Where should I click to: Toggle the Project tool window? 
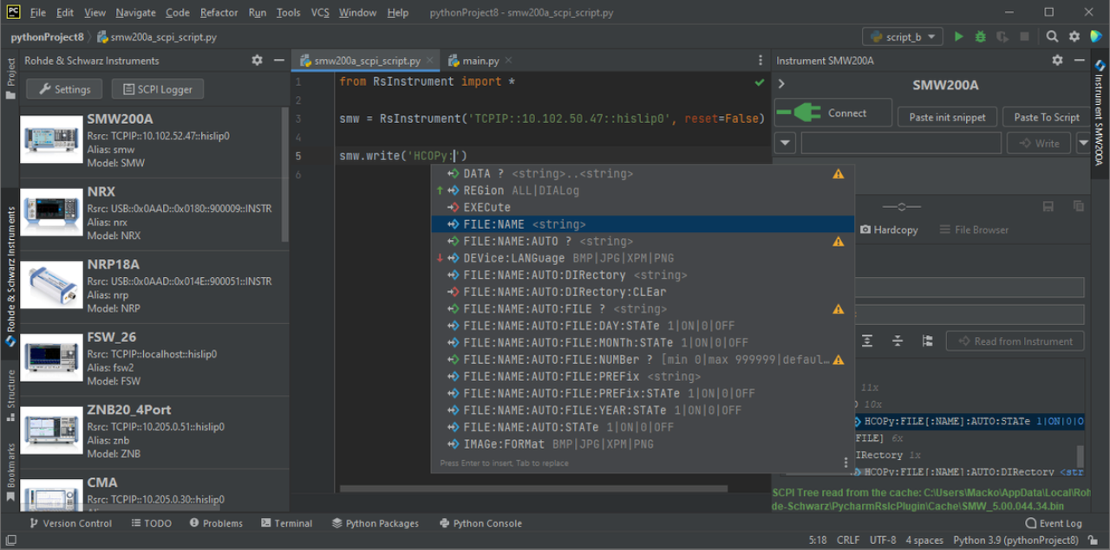(x=10, y=78)
